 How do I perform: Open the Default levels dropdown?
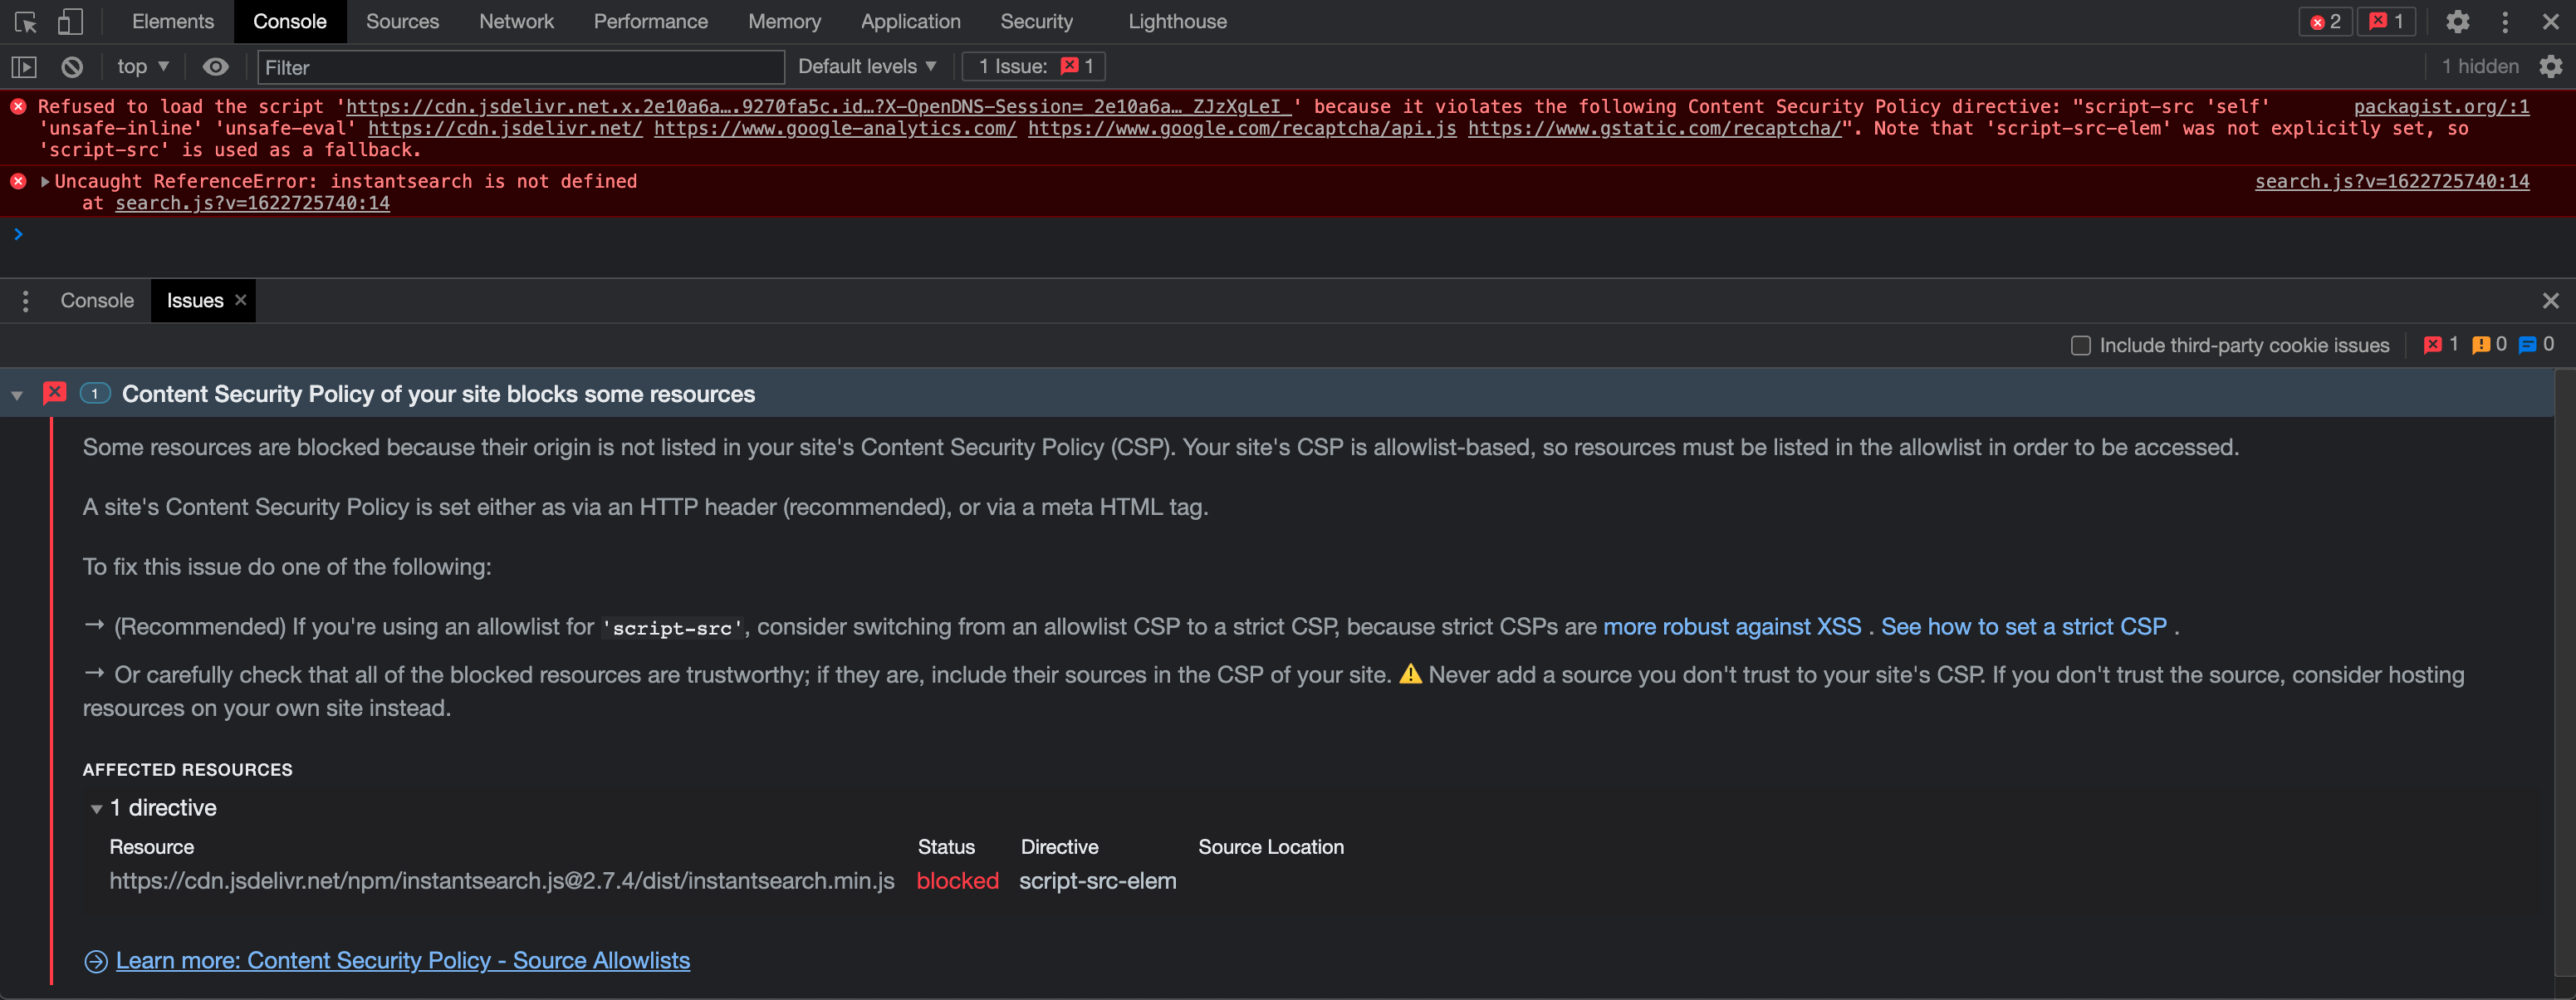click(x=865, y=66)
